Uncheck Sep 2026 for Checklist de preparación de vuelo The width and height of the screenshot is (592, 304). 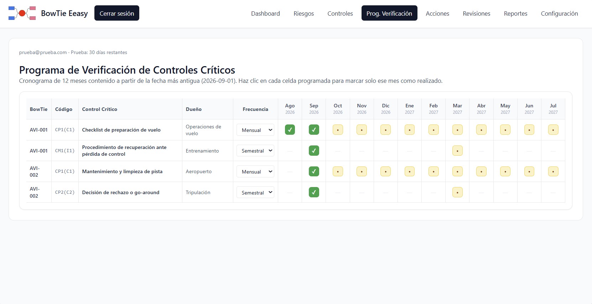[x=314, y=130]
